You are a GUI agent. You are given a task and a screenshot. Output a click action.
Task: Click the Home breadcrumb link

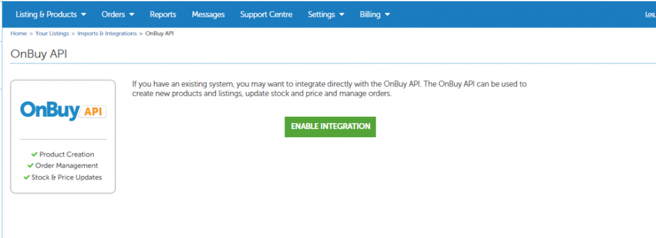[x=19, y=33]
